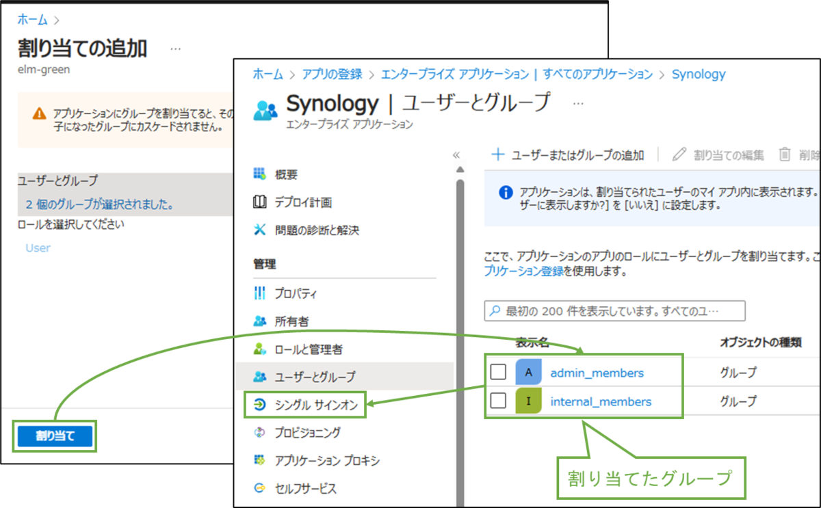Screen dimensions: 821x508
Task: Click the blue A avatar for admin_members
Action: (x=528, y=373)
